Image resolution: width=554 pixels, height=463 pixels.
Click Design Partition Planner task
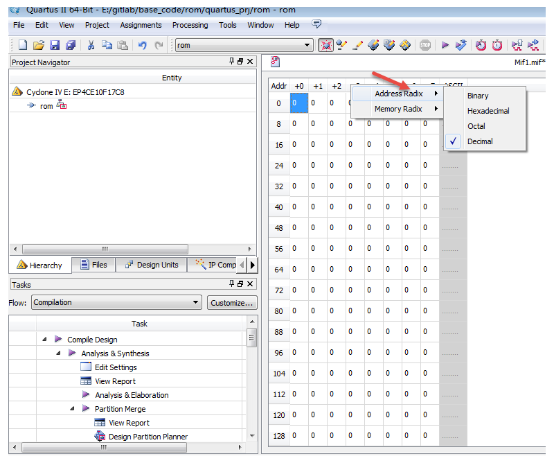[148, 437]
